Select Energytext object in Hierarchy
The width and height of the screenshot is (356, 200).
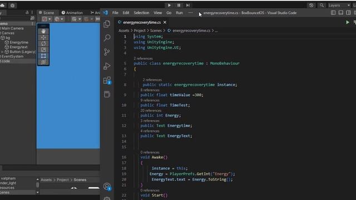(x=18, y=47)
